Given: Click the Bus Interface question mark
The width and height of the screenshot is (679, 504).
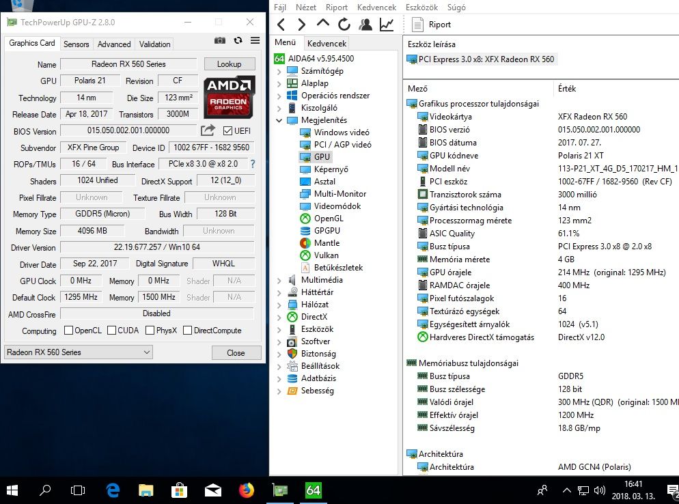Looking at the screenshot, I should click(x=253, y=164).
